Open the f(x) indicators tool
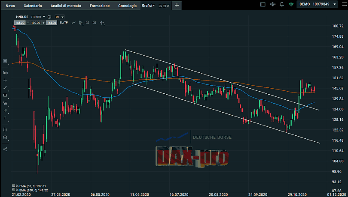Screen dimensions: 348x197 click(5, 73)
